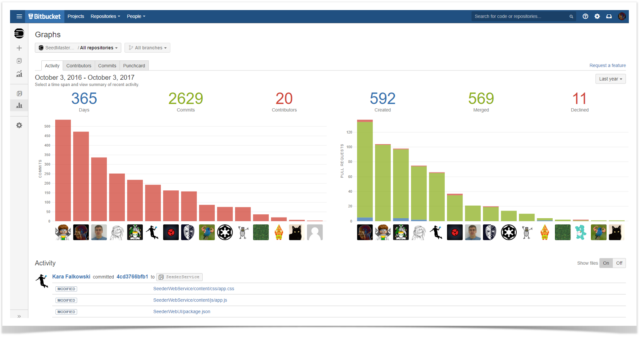Screen dimensions: 642x337
Task: Click the tallest red commits bar
Action: tap(63, 170)
